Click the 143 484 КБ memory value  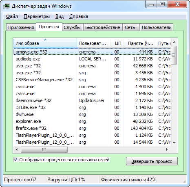click(141, 128)
